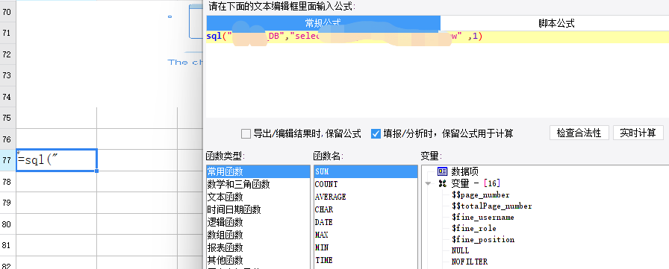Choose CHAR in the function name list
669x269 pixels.
click(x=366, y=209)
